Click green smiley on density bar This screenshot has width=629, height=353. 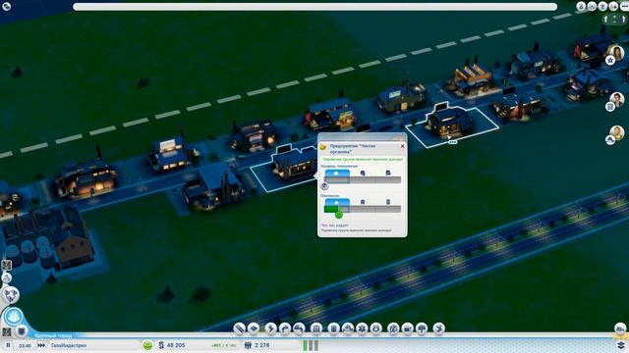[x=338, y=215]
